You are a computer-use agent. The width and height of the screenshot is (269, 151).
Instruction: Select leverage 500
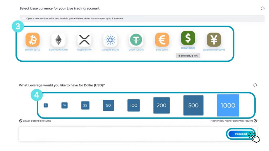coord(193,105)
